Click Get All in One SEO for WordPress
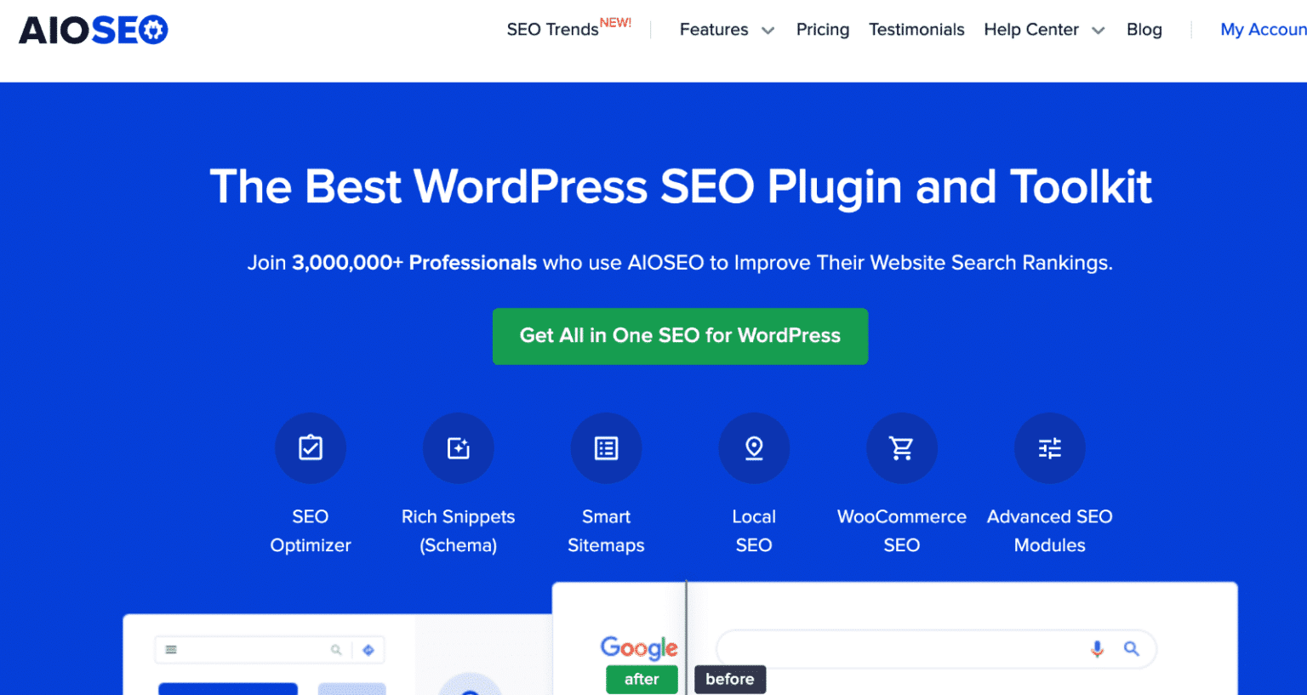The width and height of the screenshot is (1307, 695). tap(680, 336)
